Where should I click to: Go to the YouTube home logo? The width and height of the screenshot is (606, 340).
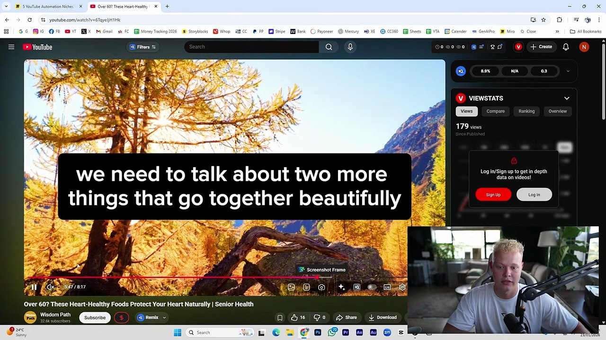pyautogui.click(x=37, y=47)
